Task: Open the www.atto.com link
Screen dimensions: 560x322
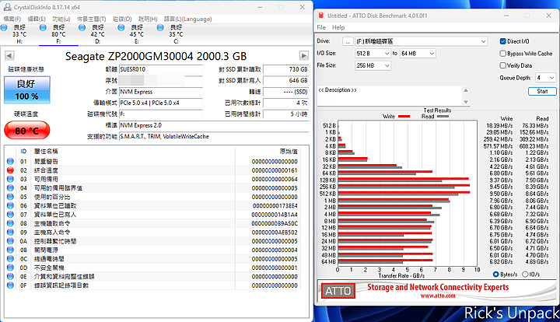Action: click(x=438, y=296)
